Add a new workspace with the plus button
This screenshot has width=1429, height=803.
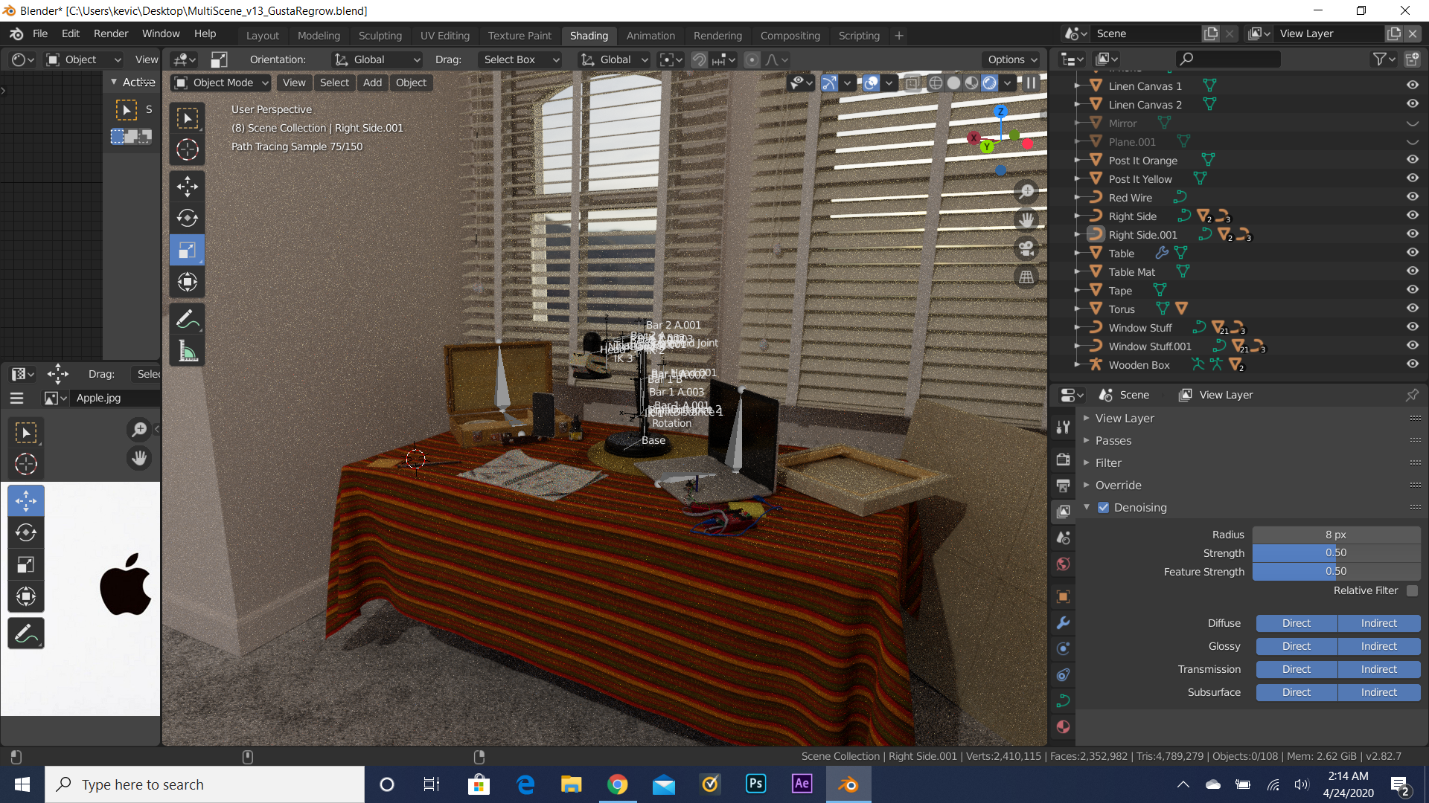899,35
